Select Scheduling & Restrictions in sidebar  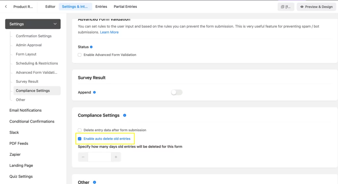pyautogui.click(x=37, y=63)
